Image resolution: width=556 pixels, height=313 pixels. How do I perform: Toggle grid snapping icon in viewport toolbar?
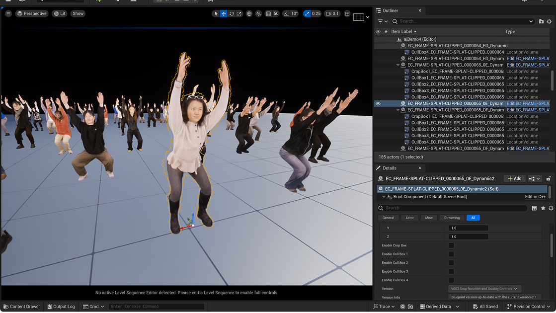pos(268,13)
